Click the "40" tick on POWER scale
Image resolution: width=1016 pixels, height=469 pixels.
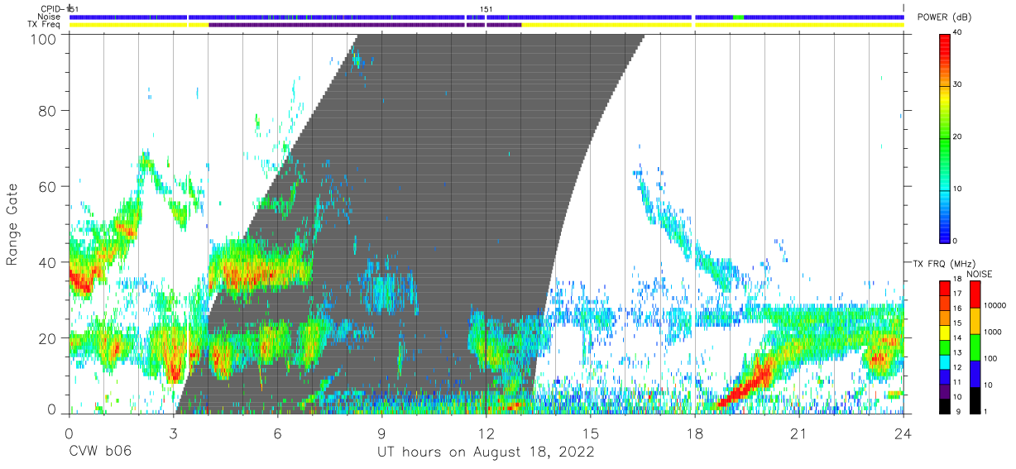click(959, 33)
